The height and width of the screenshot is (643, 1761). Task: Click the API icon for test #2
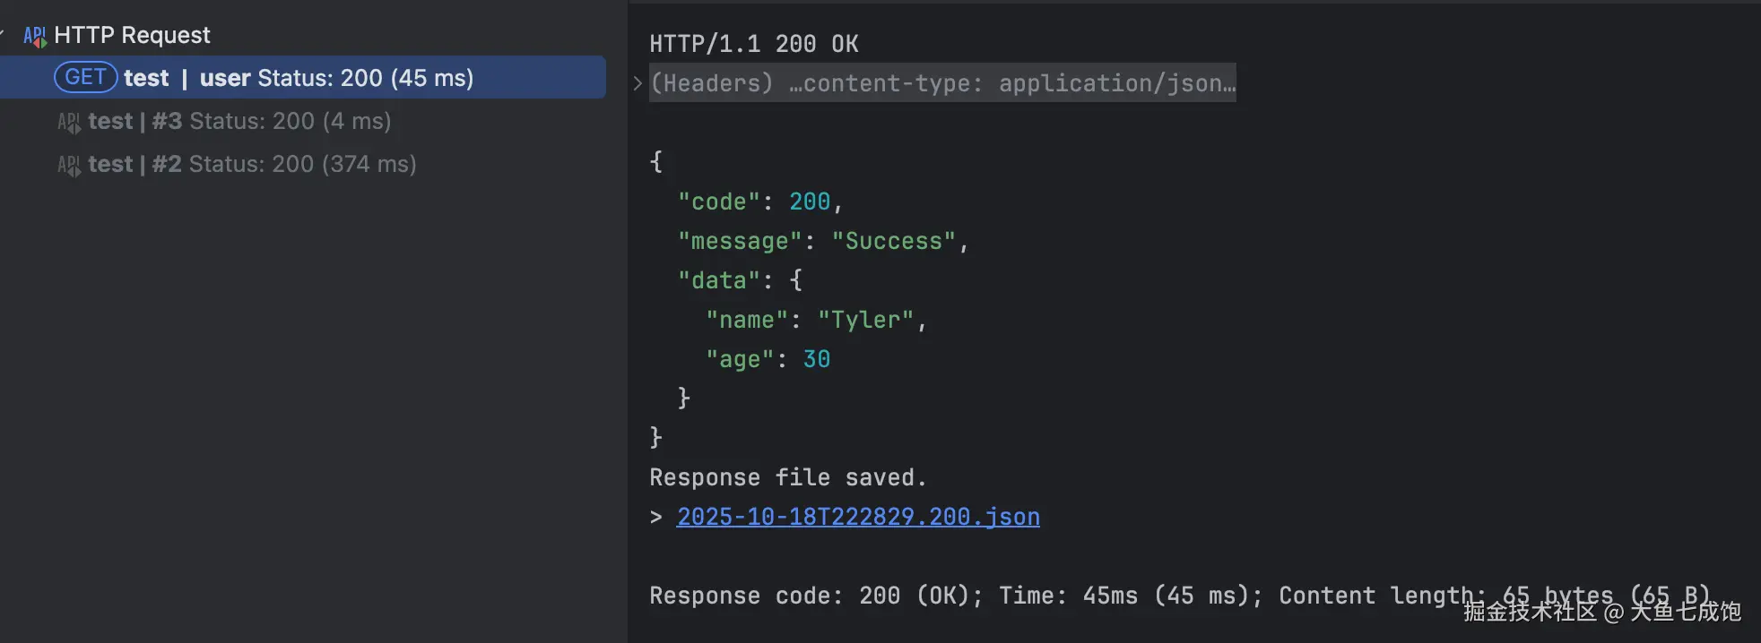pyautogui.click(x=68, y=165)
